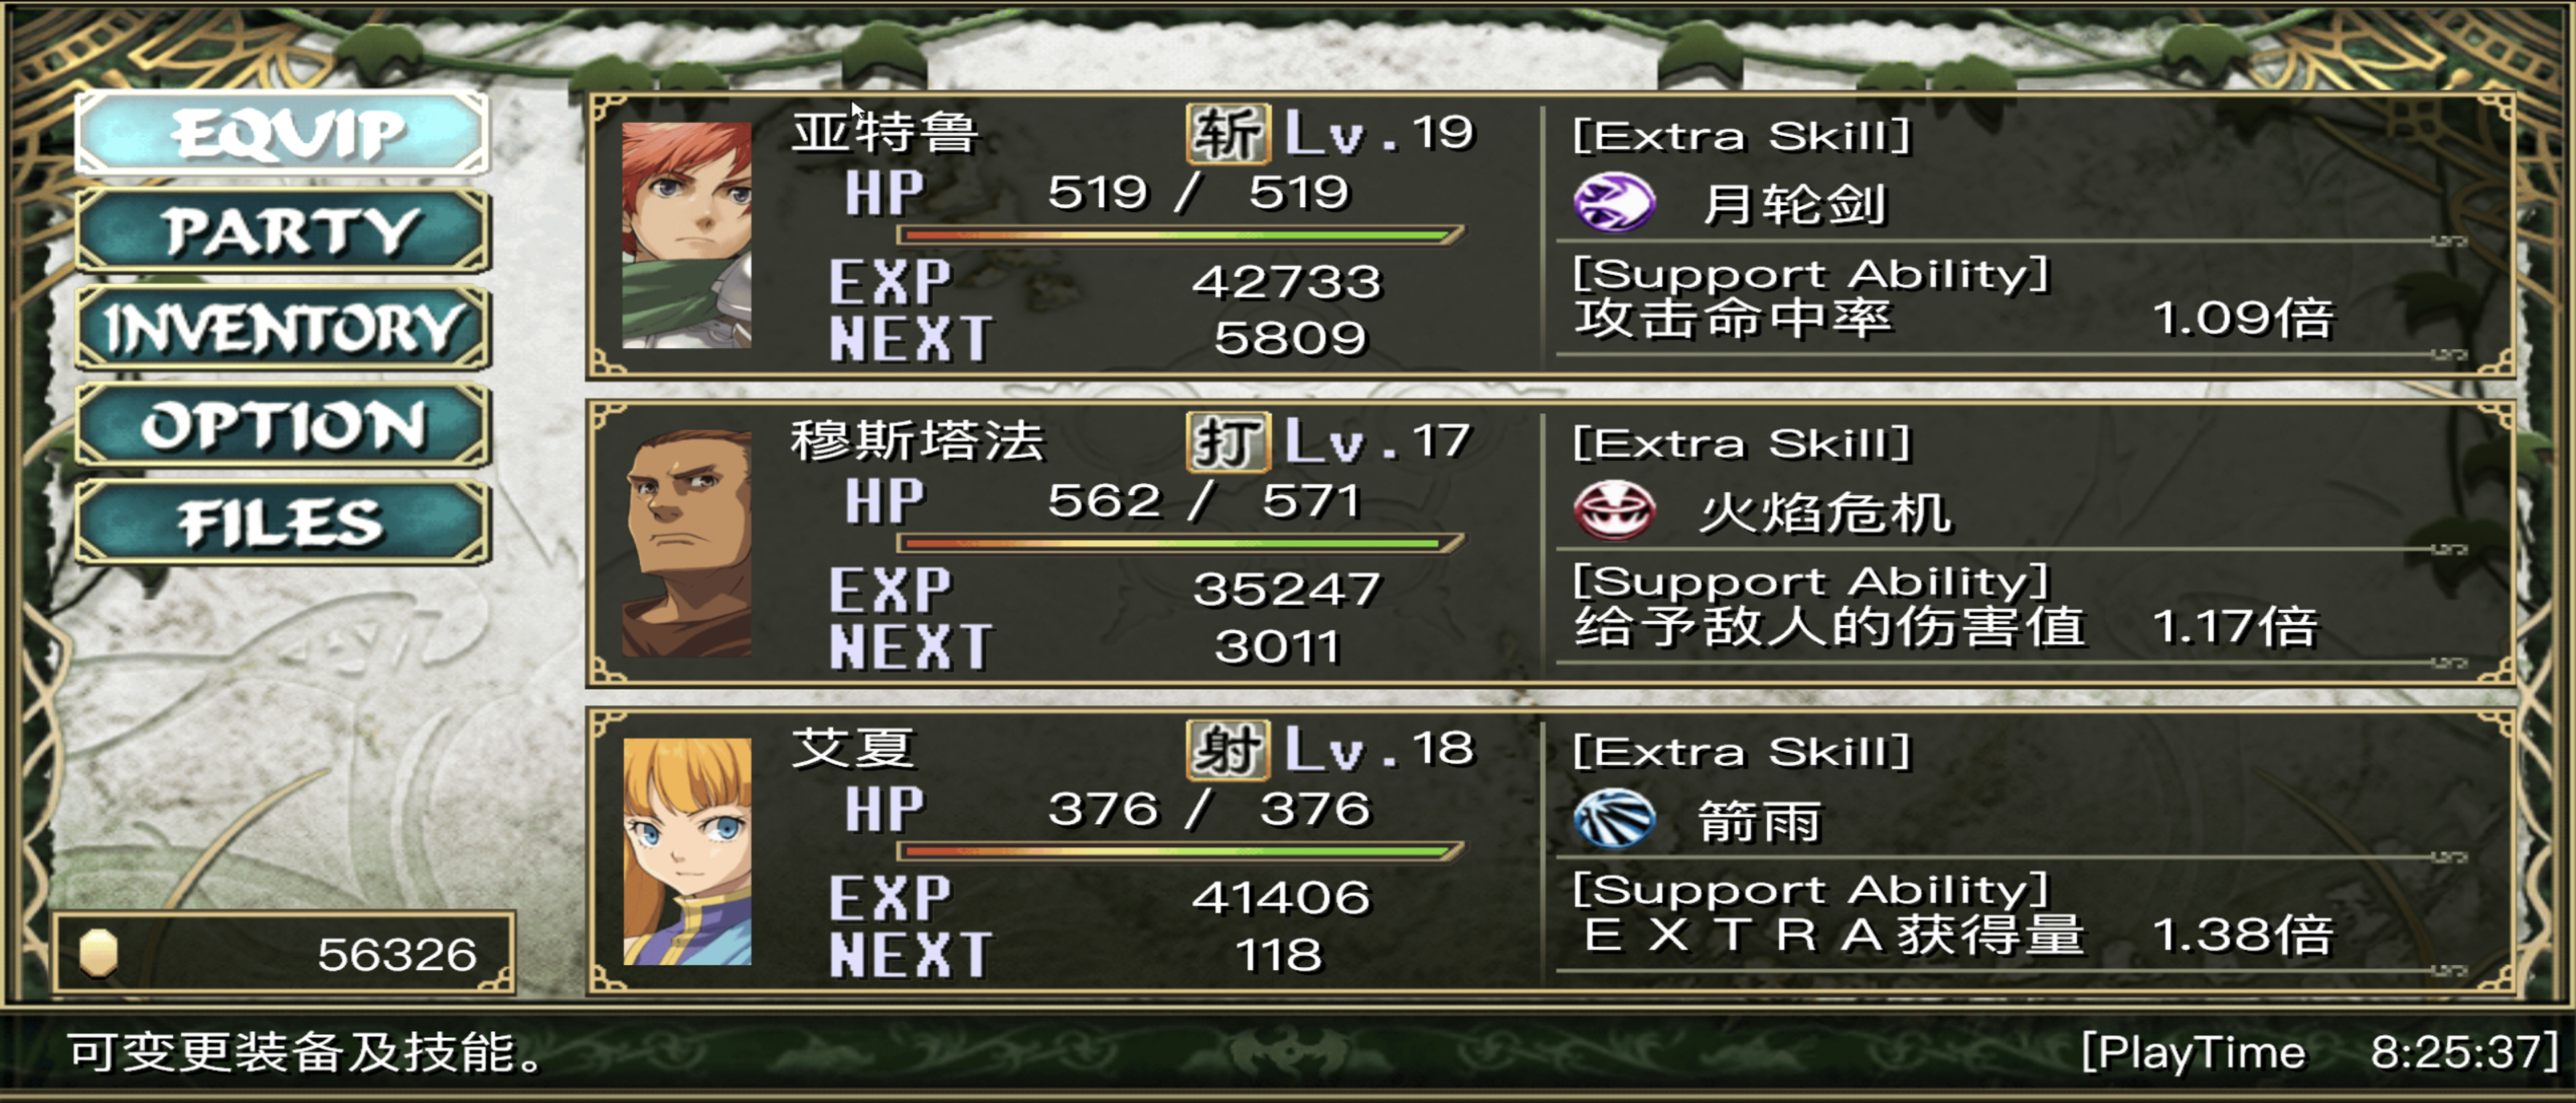2576x1103 pixels.
Task: Click the 射 shoot attack-type badge
Action: click(x=1228, y=750)
